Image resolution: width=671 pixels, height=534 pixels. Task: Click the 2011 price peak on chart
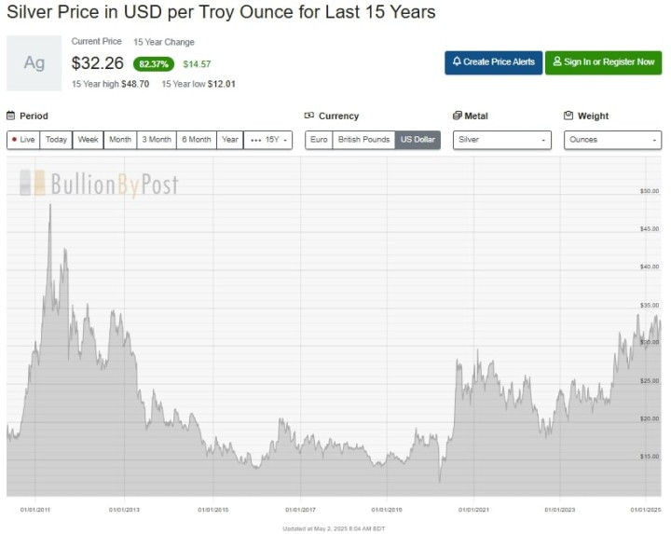click(x=49, y=205)
